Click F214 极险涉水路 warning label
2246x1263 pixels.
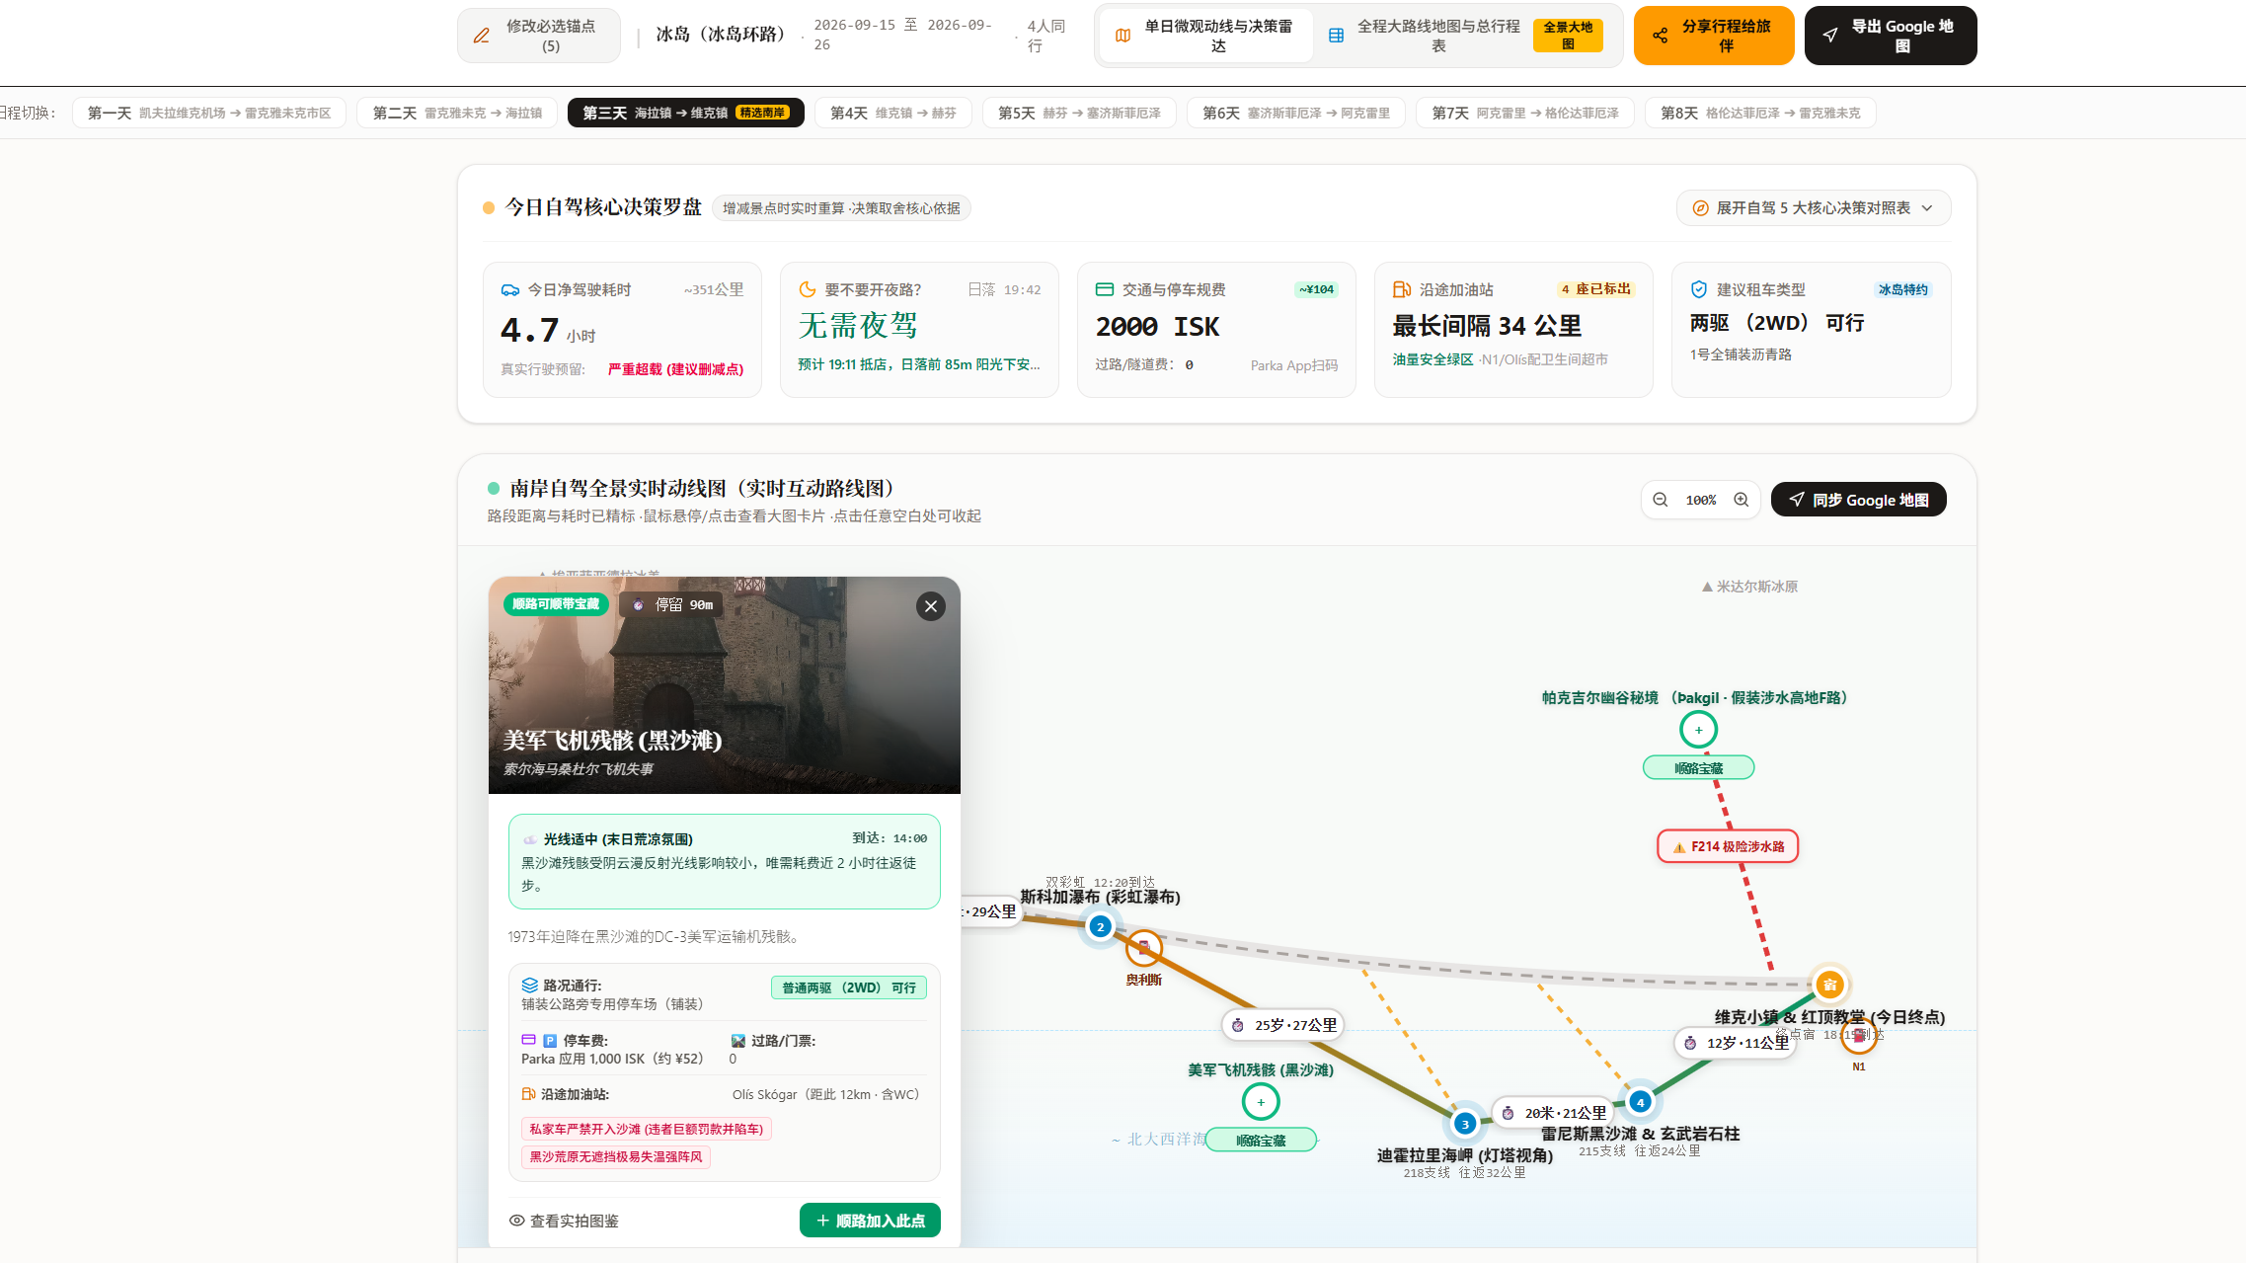click(x=1728, y=846)
